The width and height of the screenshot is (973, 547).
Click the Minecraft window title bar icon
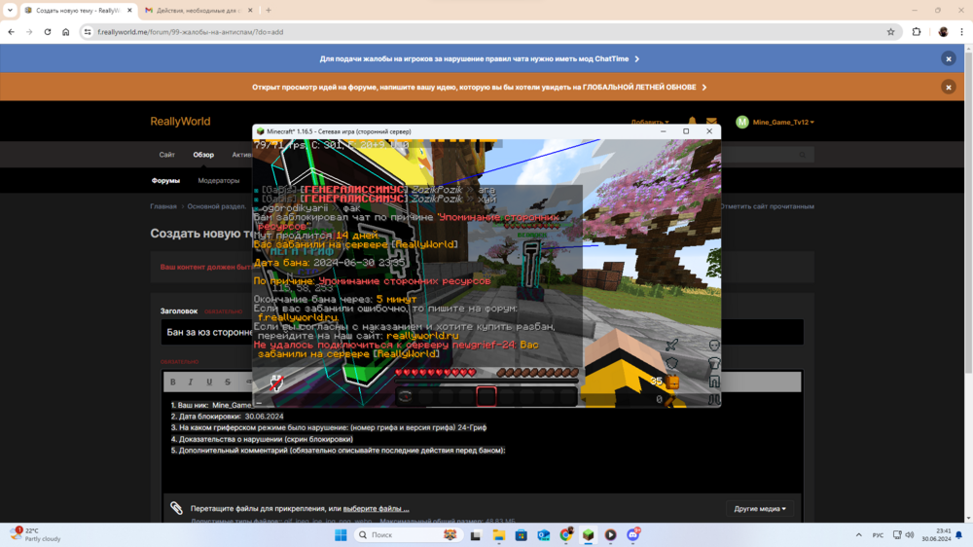[x=261, y=131]
